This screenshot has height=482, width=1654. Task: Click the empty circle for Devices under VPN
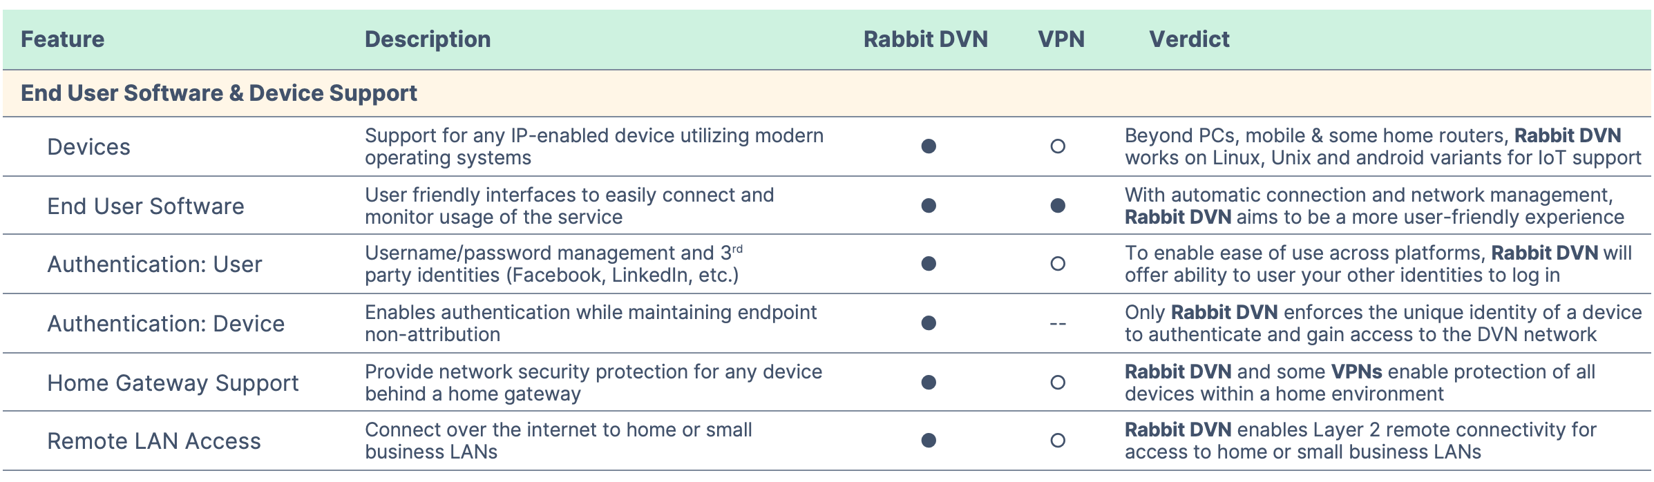pyautogui.click(x=1057, y=146)
